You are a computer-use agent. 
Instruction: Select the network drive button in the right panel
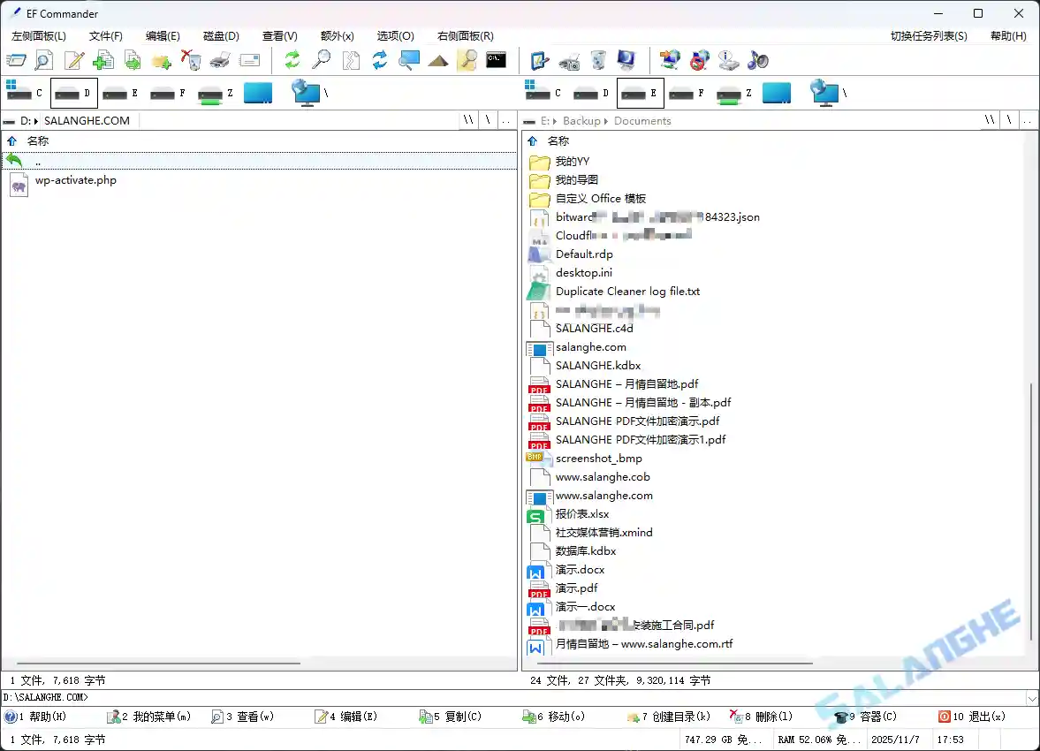coord(826,93)
